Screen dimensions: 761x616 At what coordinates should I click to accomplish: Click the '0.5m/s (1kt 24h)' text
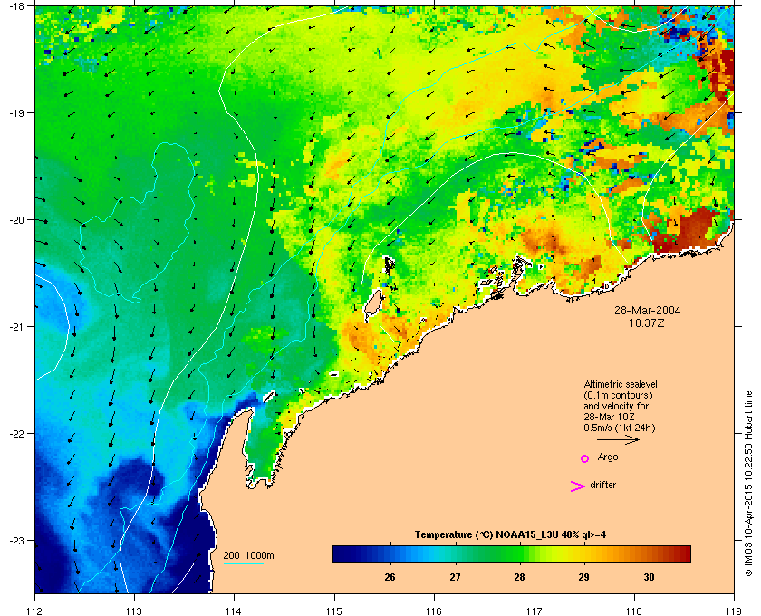point(620,428)
